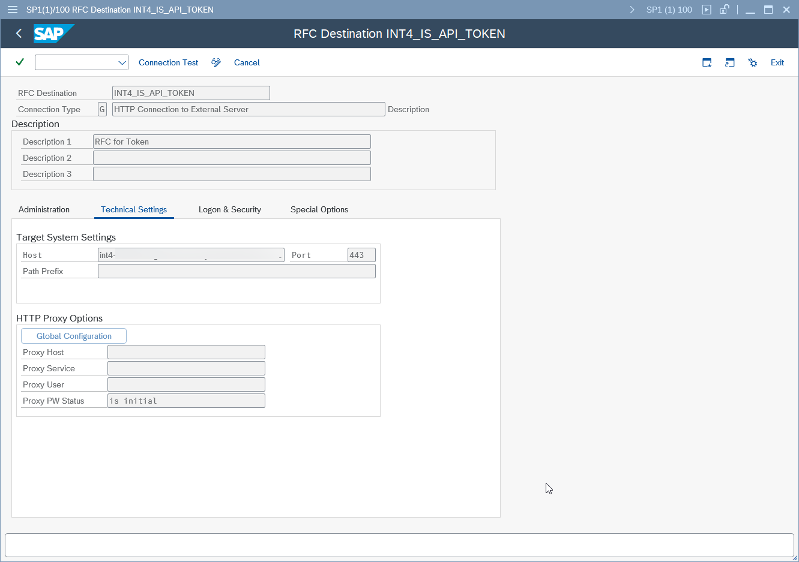Open the transaction command field dropdown
The image size is (799, 562).
[122, 62]
